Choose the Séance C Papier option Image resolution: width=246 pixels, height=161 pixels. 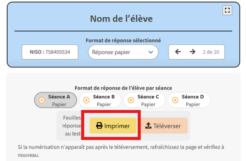coord(144,100)
